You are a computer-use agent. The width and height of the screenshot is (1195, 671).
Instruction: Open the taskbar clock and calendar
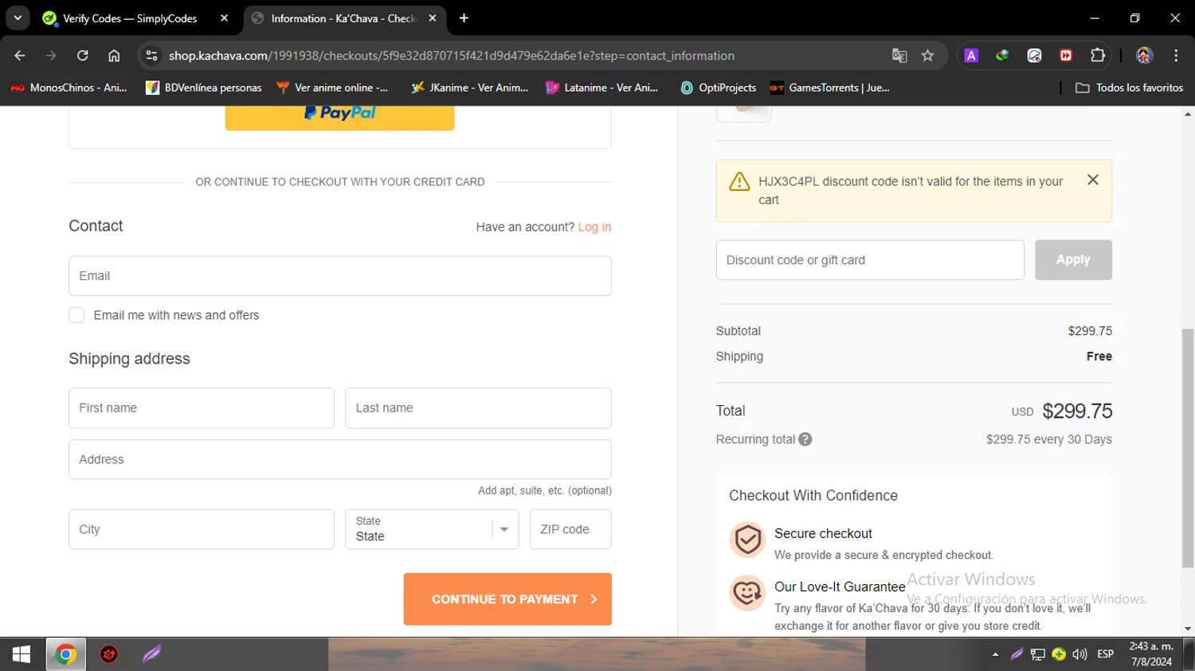coord(1151,654)
